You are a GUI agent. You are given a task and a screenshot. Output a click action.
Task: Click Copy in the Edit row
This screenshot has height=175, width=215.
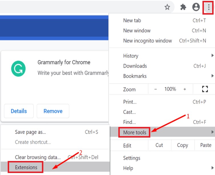pyautogui.click(x=182, y=145)
